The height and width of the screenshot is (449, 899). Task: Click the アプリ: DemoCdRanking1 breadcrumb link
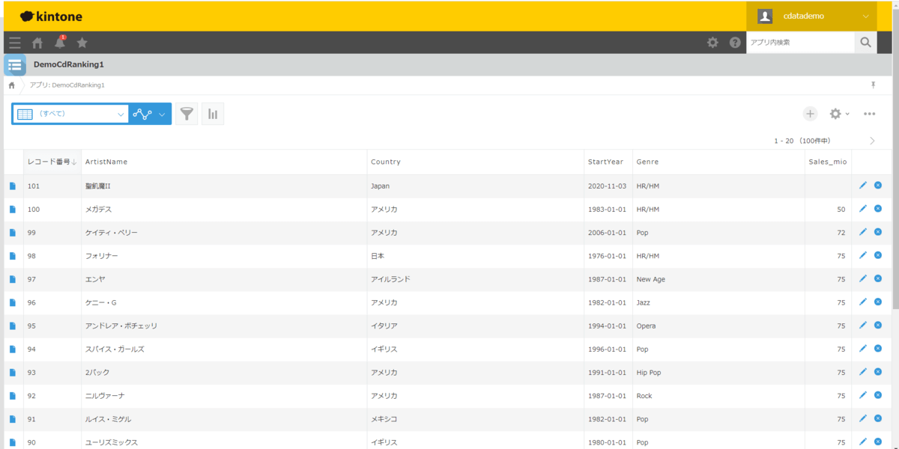click(x=67, y=85)
